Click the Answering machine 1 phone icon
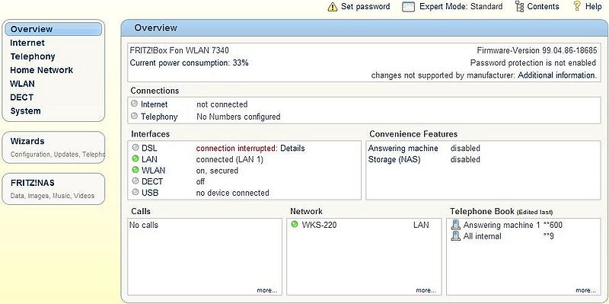Screen dimensions: 609x304 [455, 225]
